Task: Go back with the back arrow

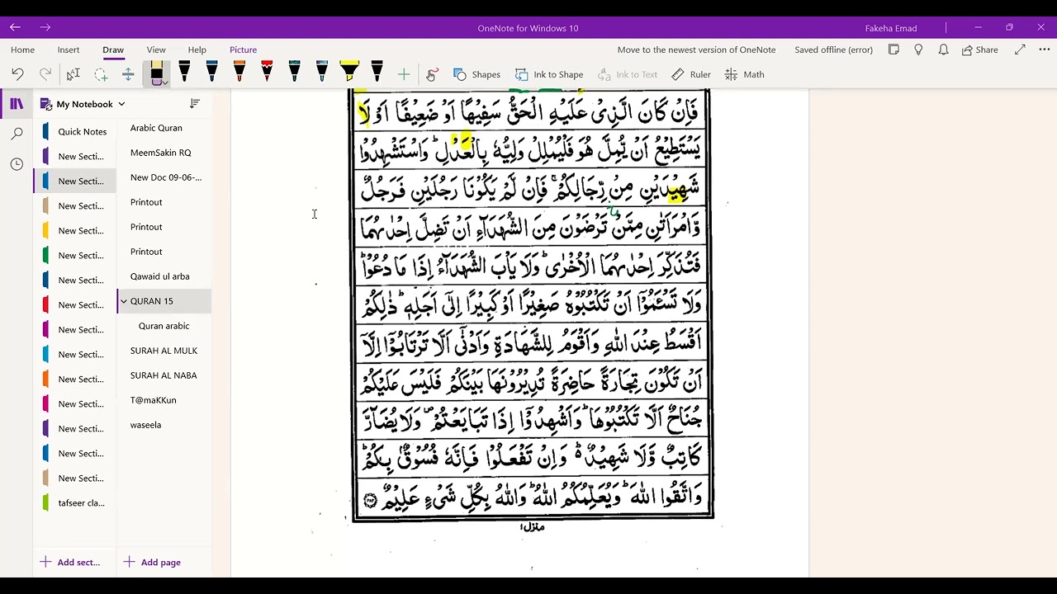Action: pos(15,27)
